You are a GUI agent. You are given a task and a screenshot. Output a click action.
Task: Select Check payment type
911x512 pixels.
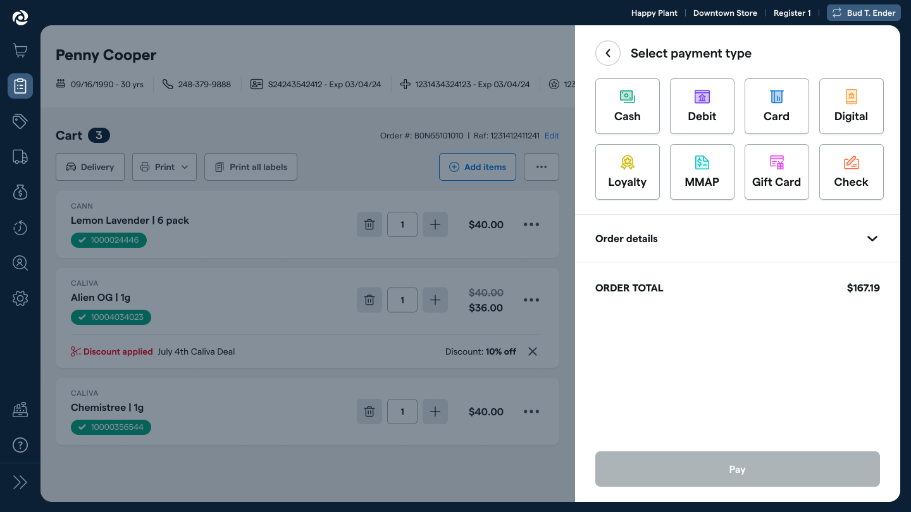click(x=852, y=172)
